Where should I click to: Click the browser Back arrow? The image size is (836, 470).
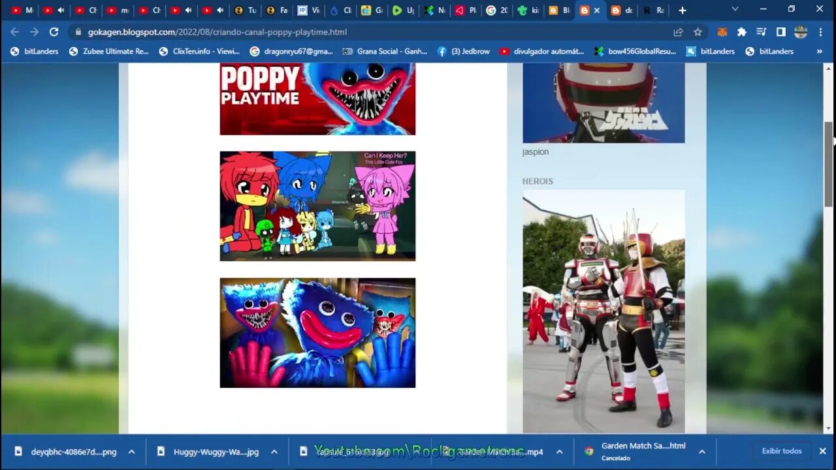(x=15, y=32)
